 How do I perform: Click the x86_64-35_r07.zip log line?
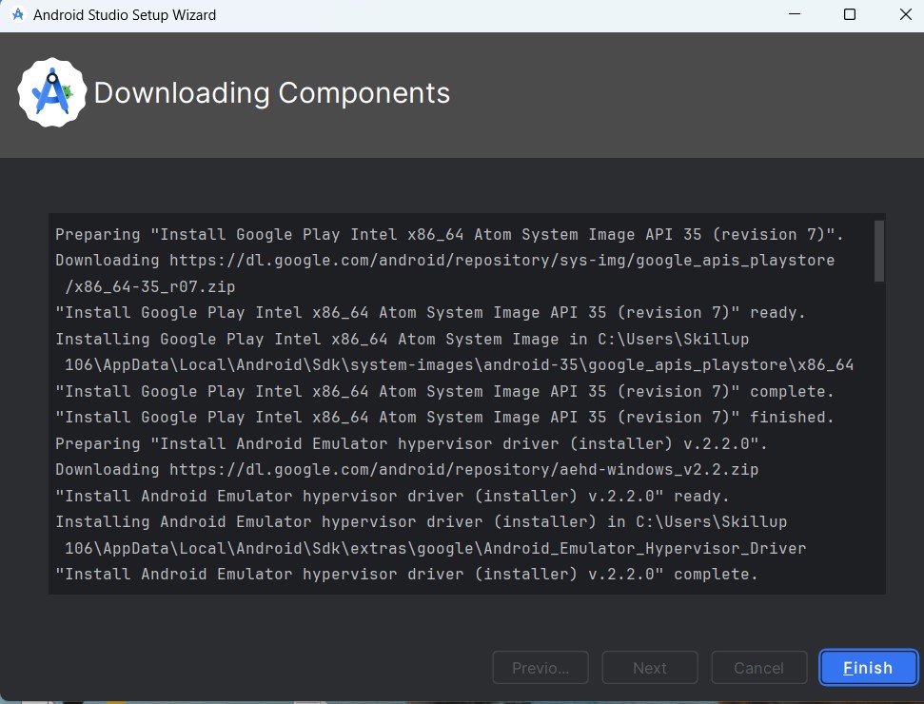coord(149,287)
